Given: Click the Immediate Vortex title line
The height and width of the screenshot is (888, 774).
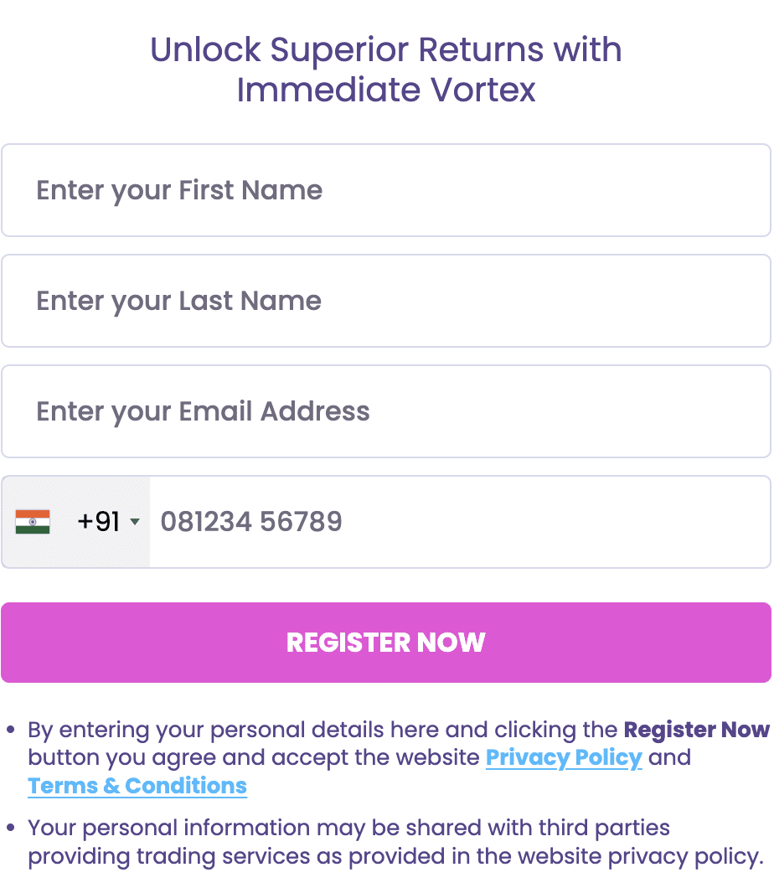Looking at the screenshot, I should pos(386,90).
